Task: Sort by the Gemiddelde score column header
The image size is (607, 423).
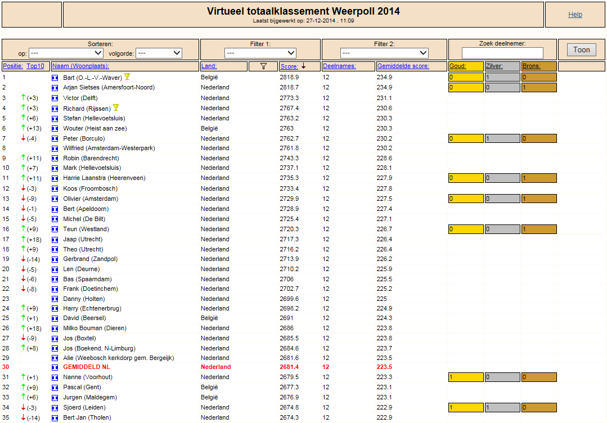Action: pos(403,66)
